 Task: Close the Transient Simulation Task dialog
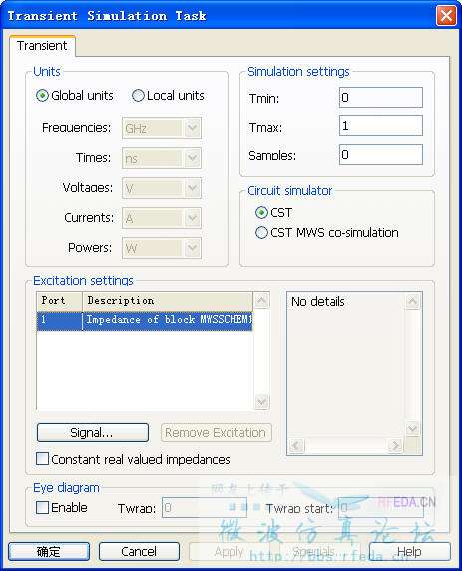coord(446,16)
